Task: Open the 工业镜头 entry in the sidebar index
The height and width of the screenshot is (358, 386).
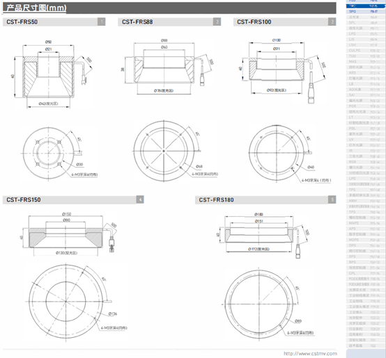Action: [365, 312]
